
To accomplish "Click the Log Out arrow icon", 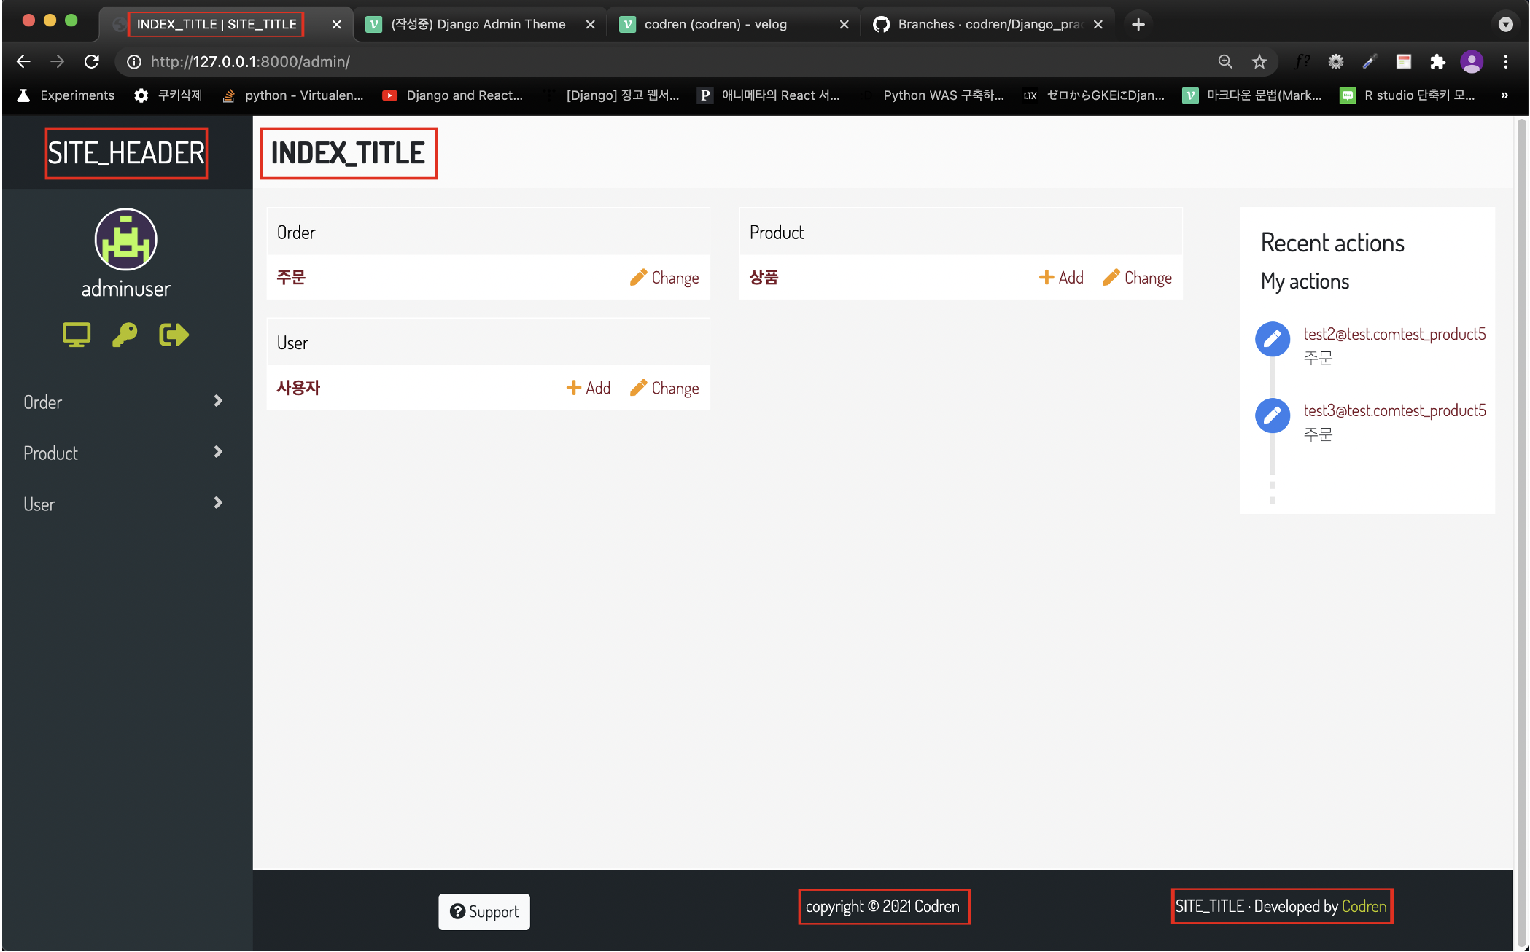I will pyautogui.click(x=174, y=334).
